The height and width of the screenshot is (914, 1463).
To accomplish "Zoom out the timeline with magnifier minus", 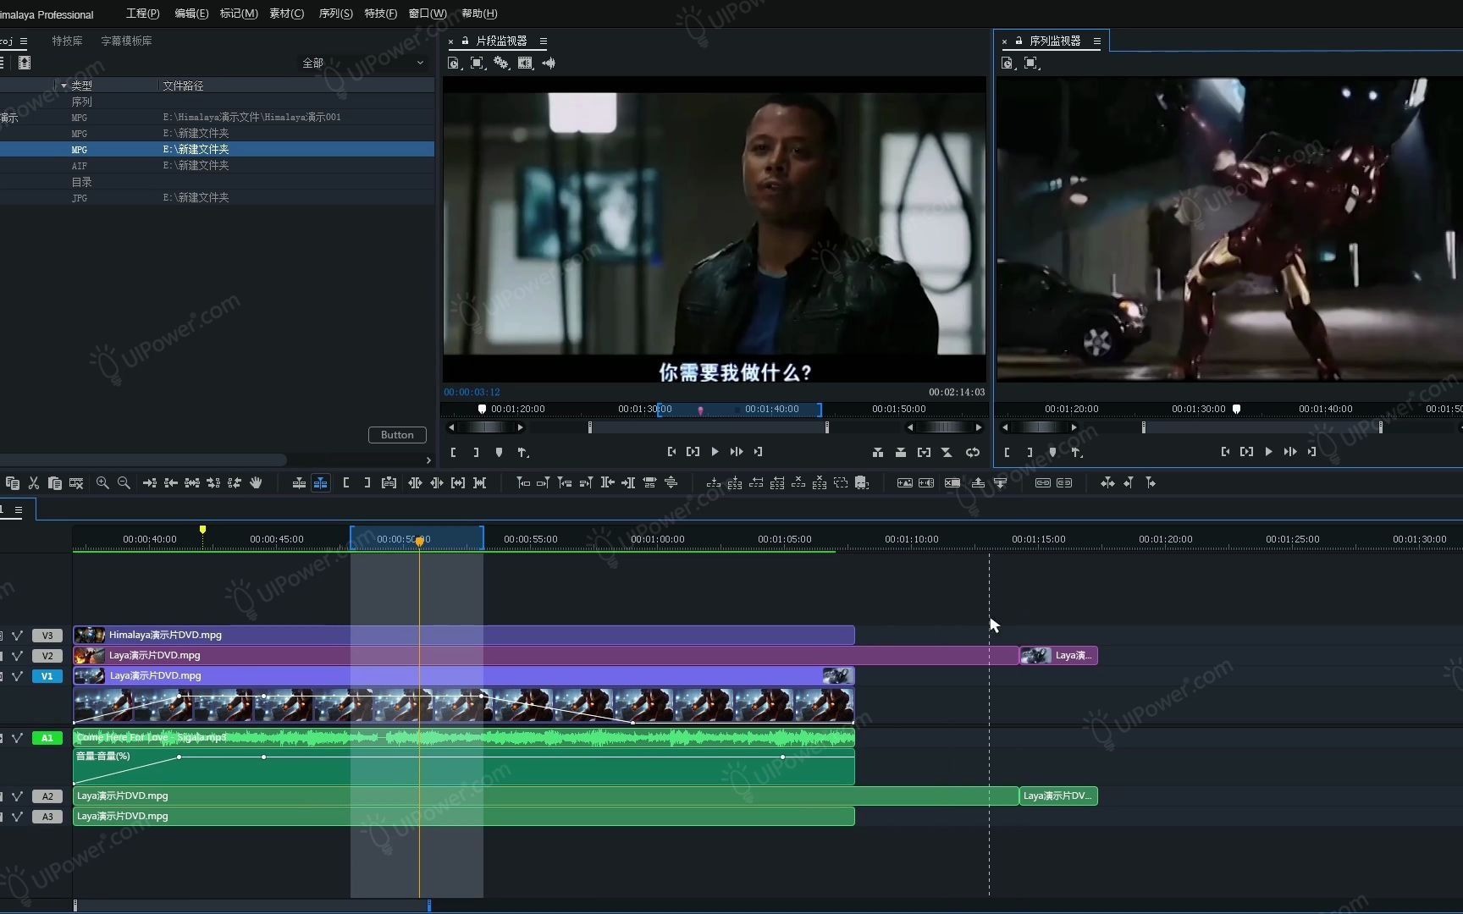I will point(124,482).
